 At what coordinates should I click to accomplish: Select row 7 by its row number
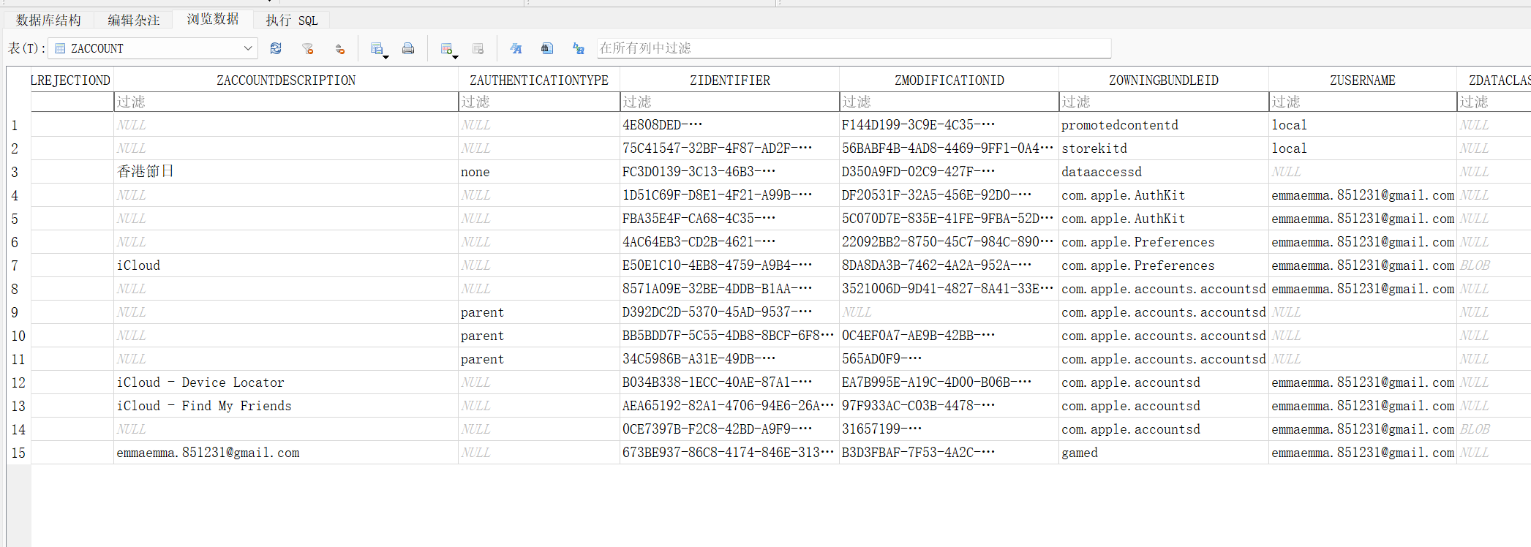coord(18,265)
